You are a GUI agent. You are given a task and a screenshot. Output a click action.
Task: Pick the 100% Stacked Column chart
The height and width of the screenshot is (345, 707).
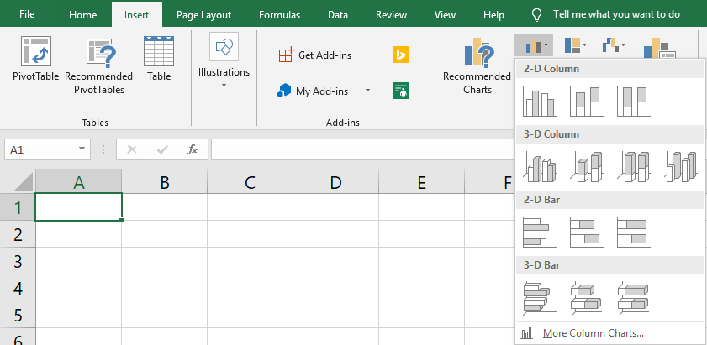coord(633,101)
